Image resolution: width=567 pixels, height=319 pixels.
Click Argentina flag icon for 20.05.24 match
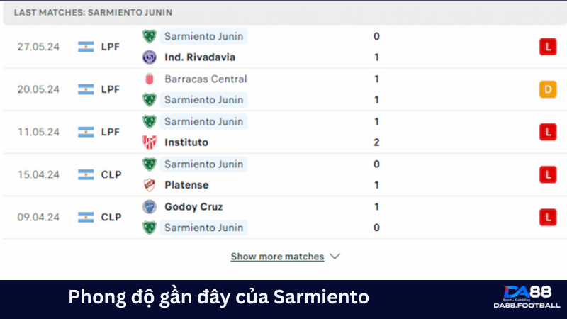(x=86, y=89)
